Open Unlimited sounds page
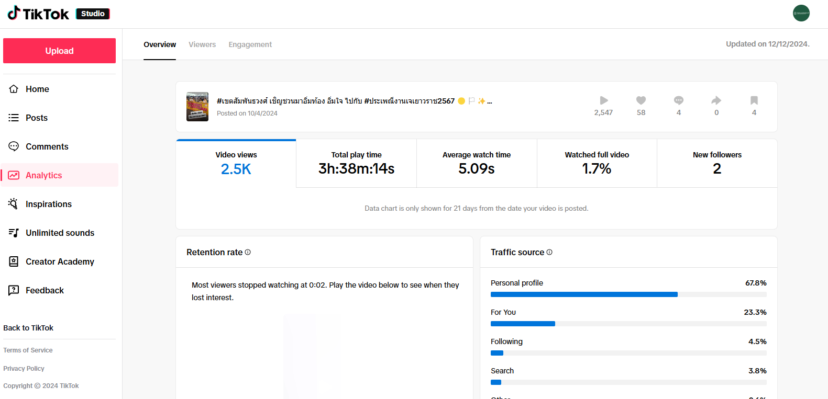The image size is (828, 399). pos(60,233)
